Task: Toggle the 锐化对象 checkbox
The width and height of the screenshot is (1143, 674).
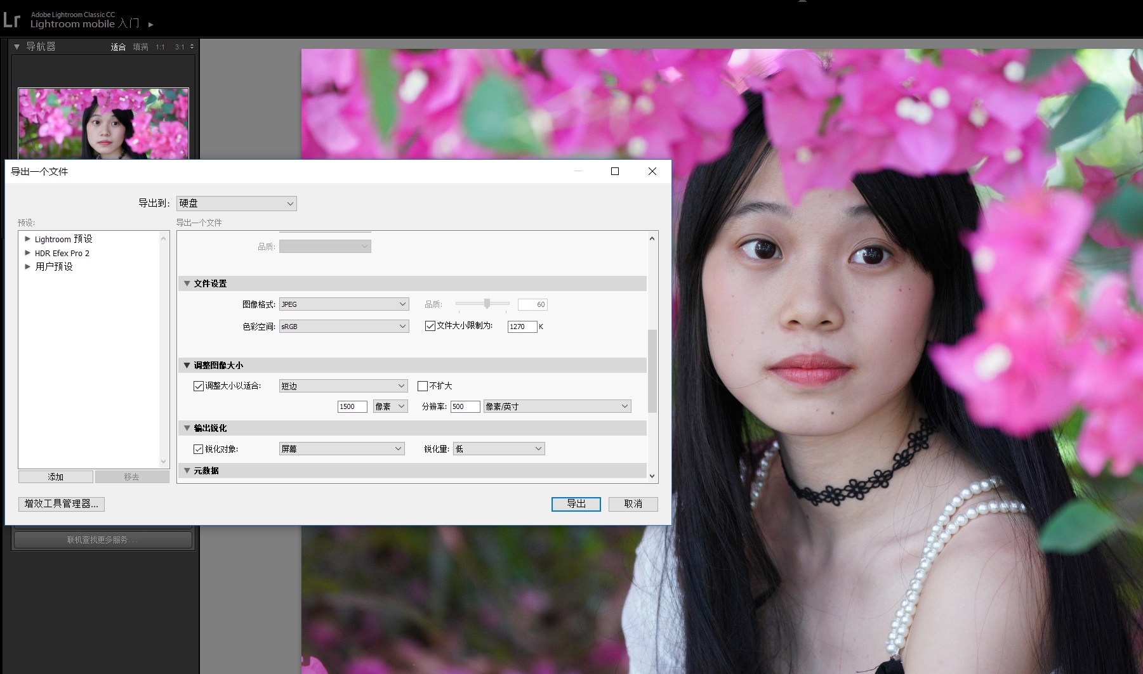Action: point(199,449)
